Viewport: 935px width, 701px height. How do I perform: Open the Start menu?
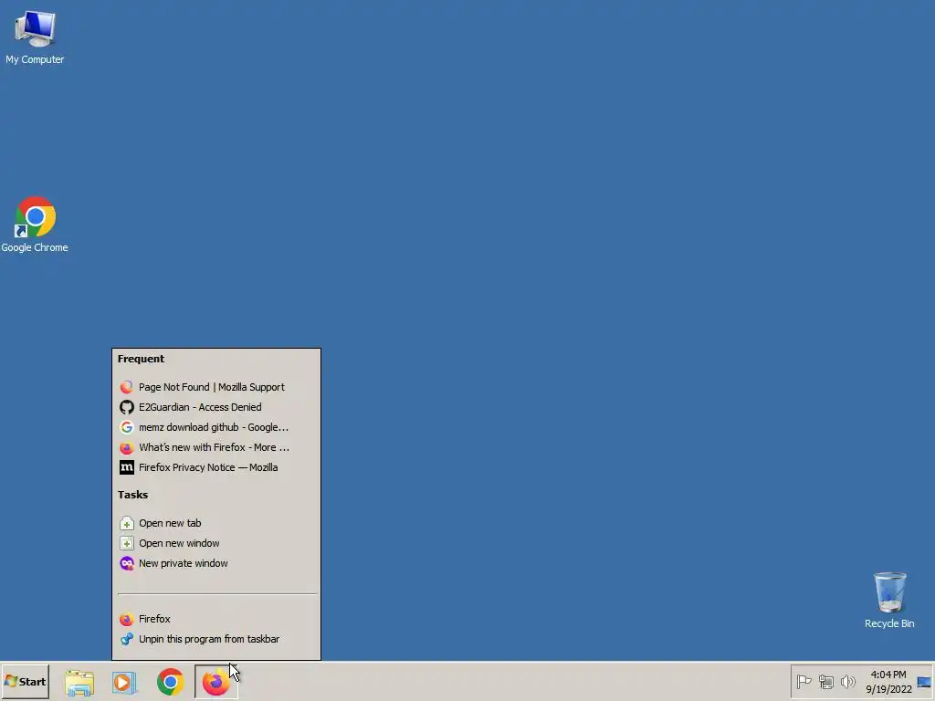click(25, 681)
